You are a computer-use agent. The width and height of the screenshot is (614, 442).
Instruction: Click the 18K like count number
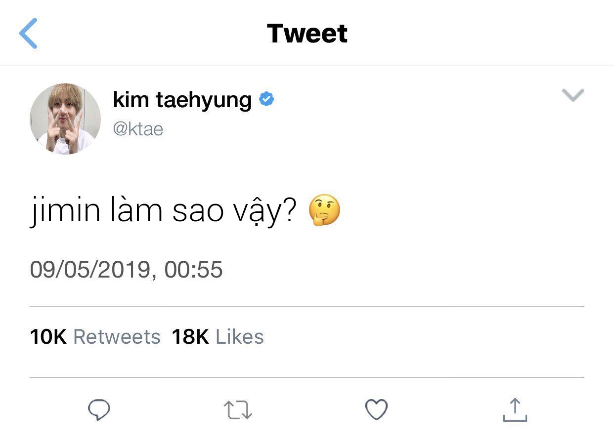tap(190, 337)
